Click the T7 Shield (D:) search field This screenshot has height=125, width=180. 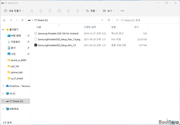pyautogui.click(x=146, y=20)
